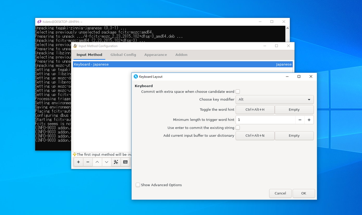
Task: Click Empty button beside Add to user dictionary
Action: [x=294, y=136]
